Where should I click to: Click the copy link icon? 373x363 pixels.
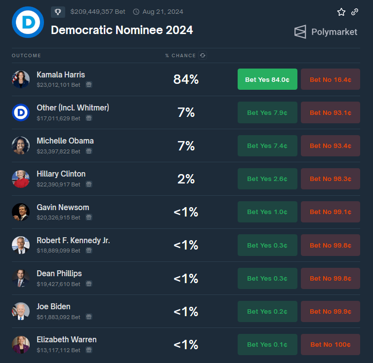pyautogui.click(x=355, y=12)
